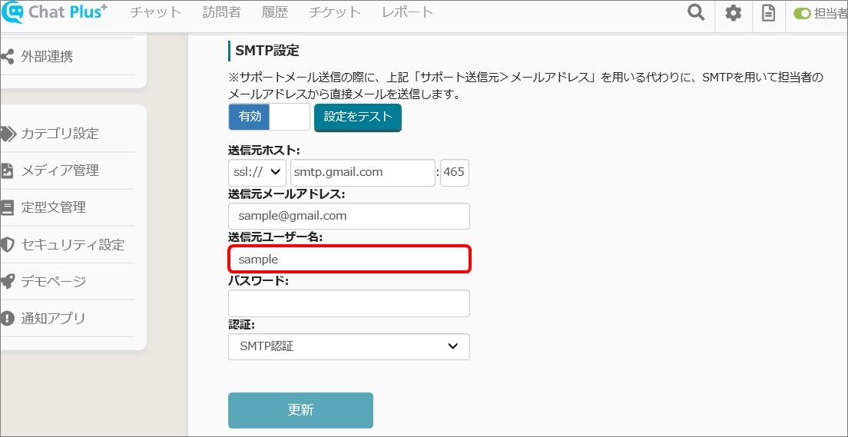
Task: Click the share icon beside 外部連携
Action: point(6,56)
